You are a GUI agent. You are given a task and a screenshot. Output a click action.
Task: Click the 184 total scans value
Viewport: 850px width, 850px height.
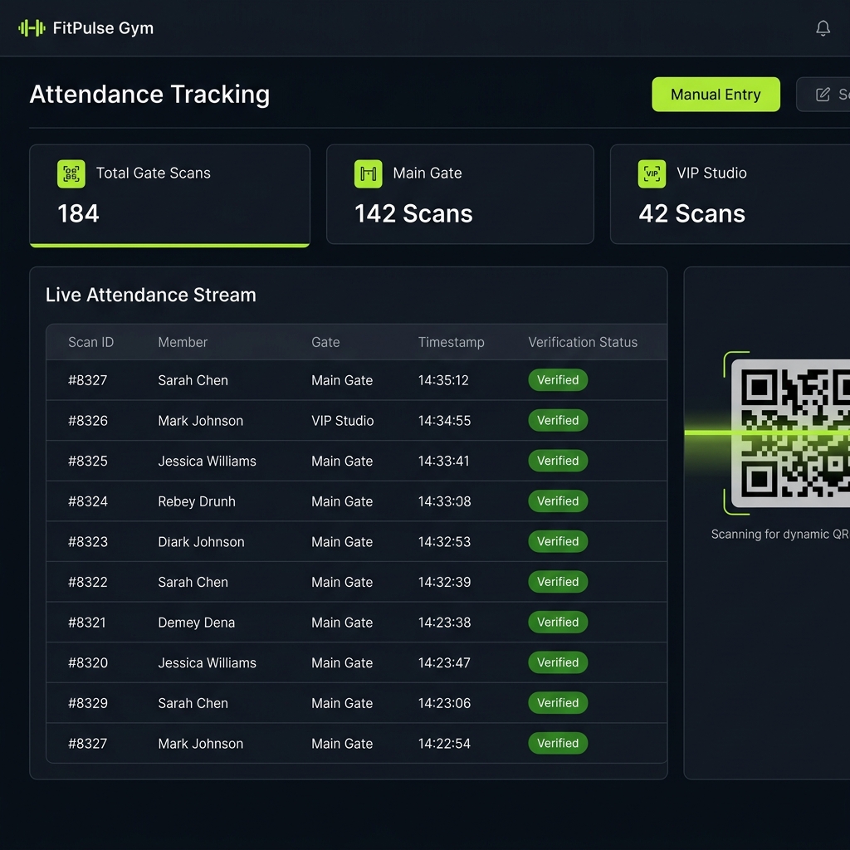[78, 213]
